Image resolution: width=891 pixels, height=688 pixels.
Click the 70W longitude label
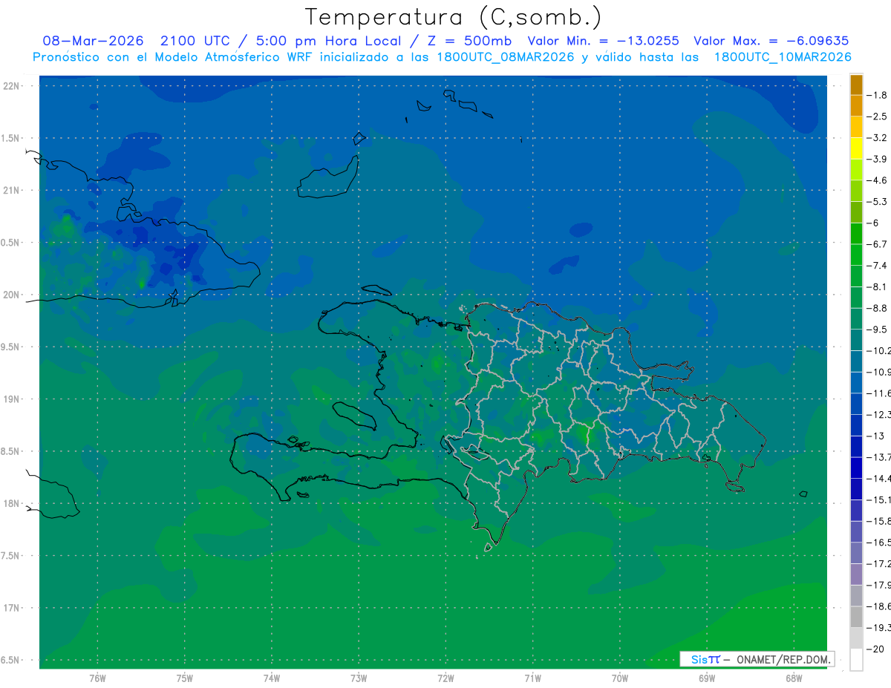pos(620,678)
